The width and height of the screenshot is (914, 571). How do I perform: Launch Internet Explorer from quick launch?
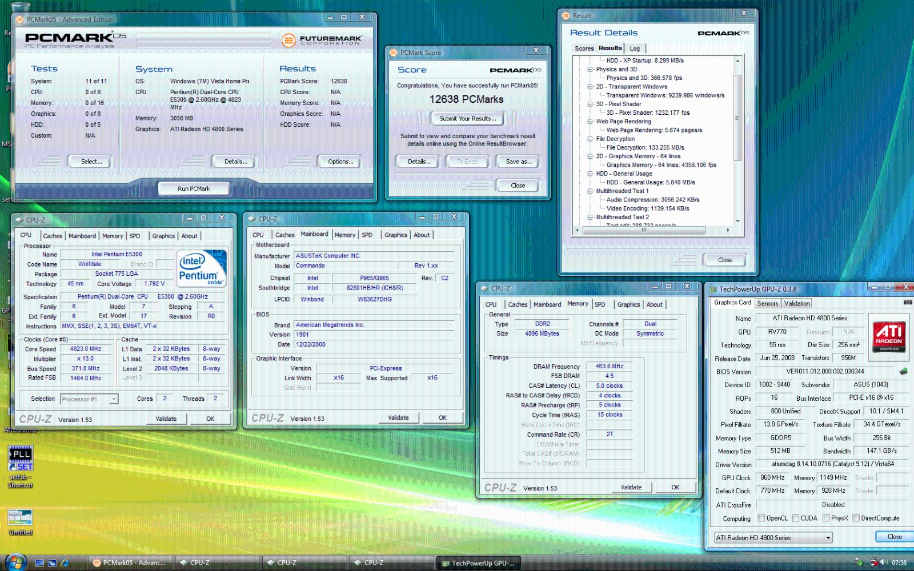click(65, 563)
